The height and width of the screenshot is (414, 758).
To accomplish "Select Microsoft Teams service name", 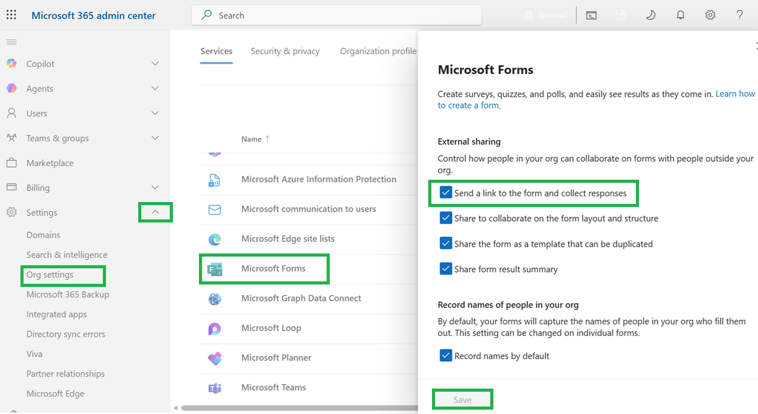I will coord(273,387).
